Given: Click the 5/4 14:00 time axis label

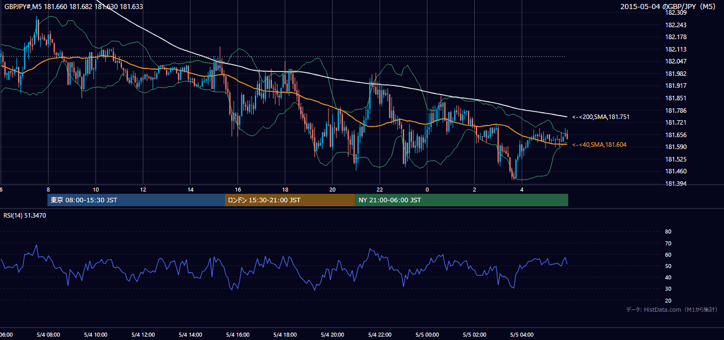Looking at the screenshot, I should (190, 335).
